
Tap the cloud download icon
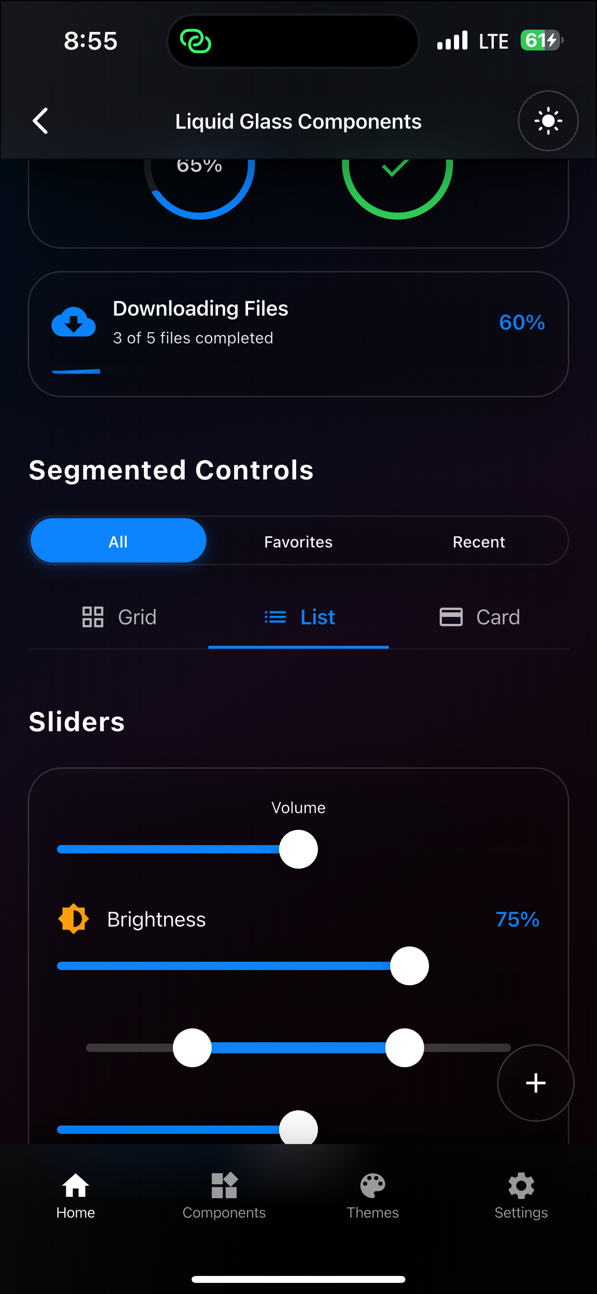point(74,322)
